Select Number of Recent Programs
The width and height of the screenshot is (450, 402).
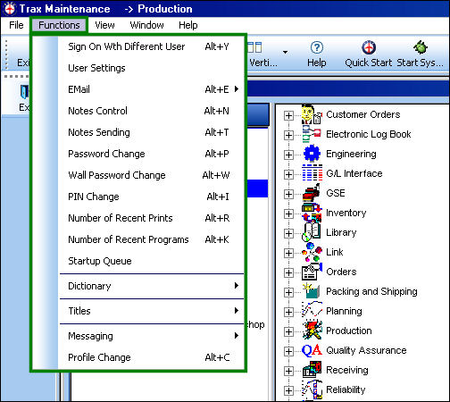152,239
